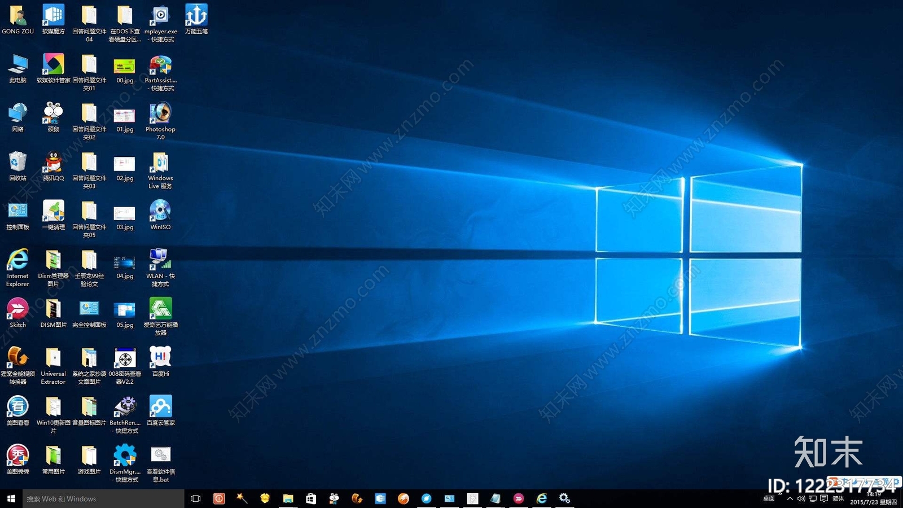Select the 008密码查看器V2.2 icon
This screenshot has height=508, width=903.
[125, 366]
